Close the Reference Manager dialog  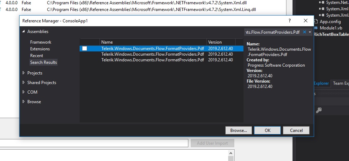[306, 21]
